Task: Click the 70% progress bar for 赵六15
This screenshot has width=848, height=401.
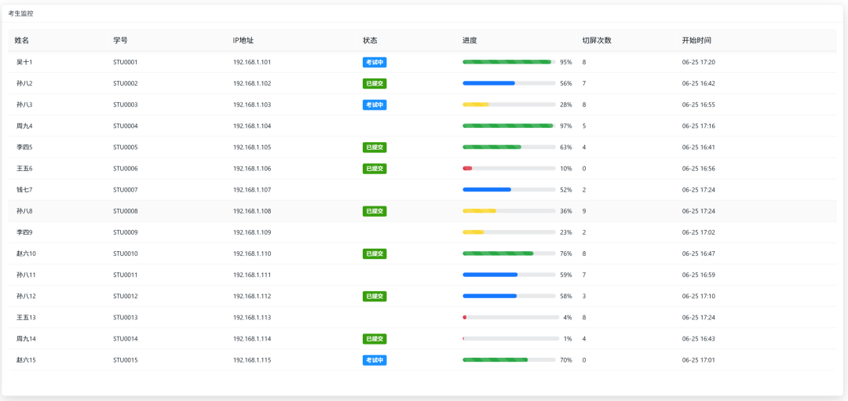Action: click(x=509, y=360)
